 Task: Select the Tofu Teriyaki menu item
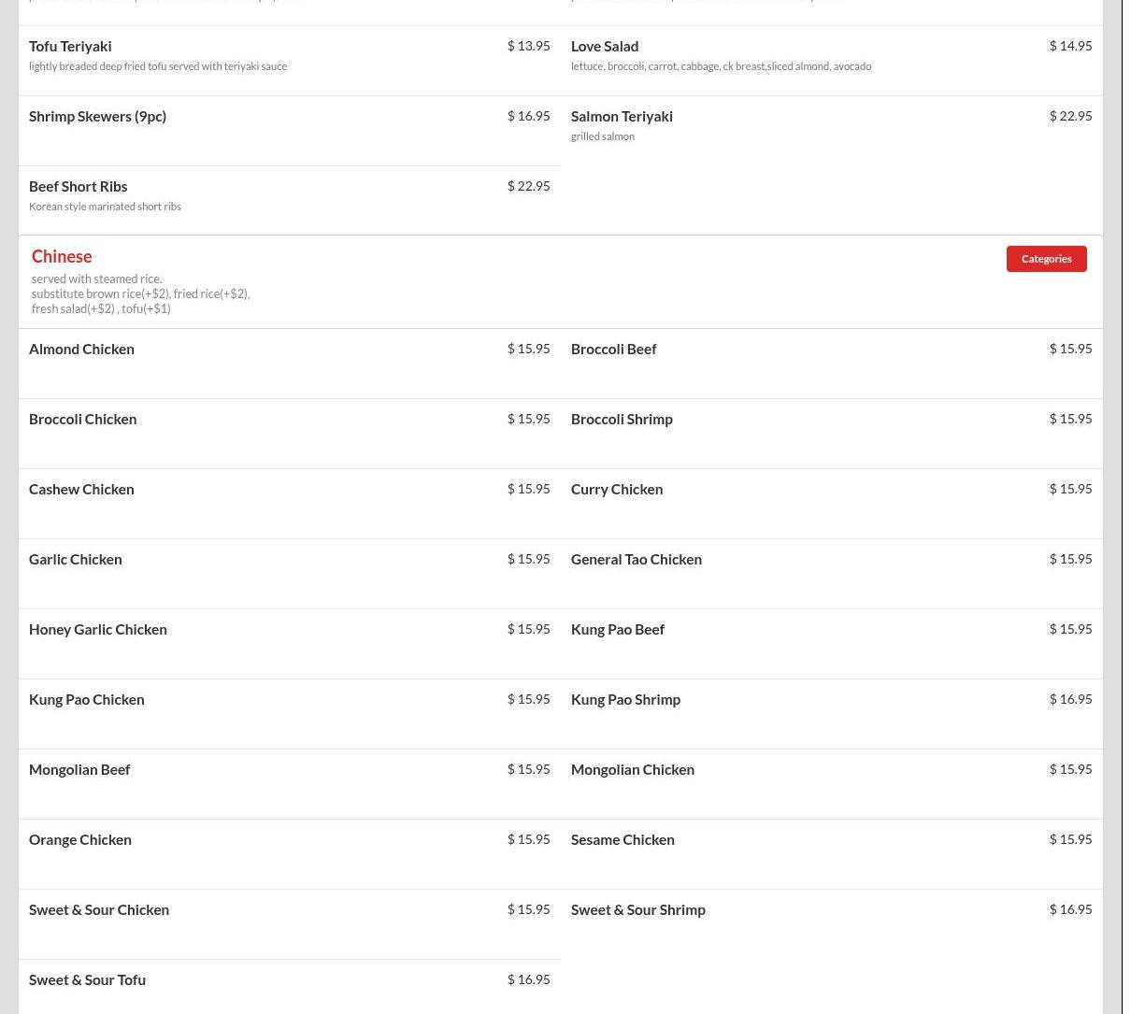click(x=70, y=46)
